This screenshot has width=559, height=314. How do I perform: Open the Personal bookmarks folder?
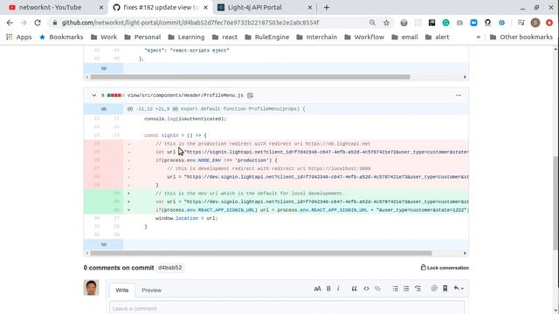(x=142, y=37)
